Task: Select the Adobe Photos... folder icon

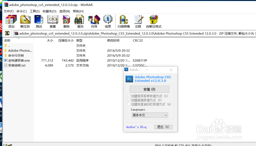Action: pyautogui.click(x=6, y=50)
